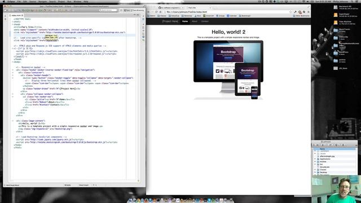Open the Apple menu
The image size is (361, 203).
tap(4, 1)
